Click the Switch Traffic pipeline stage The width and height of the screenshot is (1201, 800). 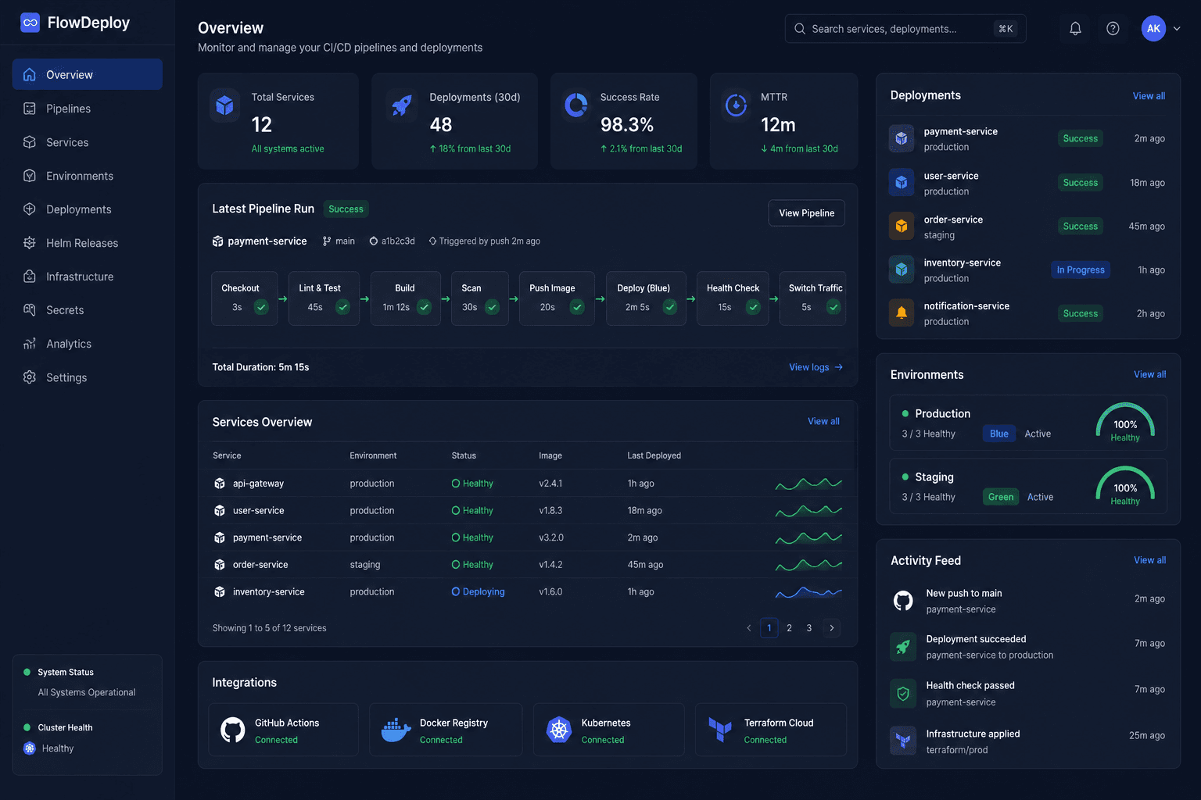click(x=812, y=298)
